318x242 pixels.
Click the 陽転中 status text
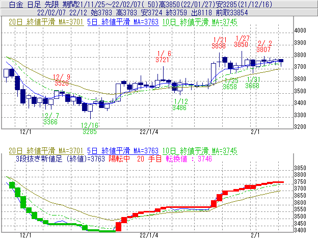(x=119, y=158)
